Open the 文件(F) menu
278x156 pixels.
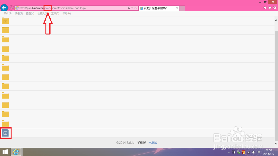(8, 13)
